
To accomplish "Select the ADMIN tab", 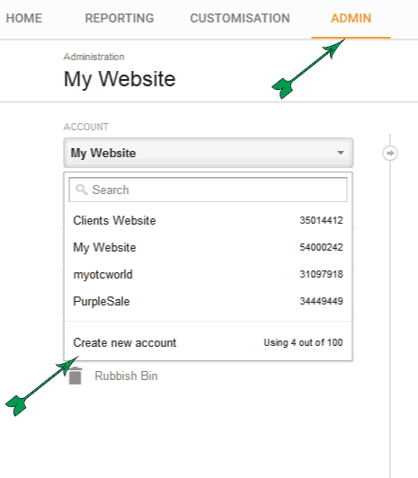I will click(x=351, y=18).
